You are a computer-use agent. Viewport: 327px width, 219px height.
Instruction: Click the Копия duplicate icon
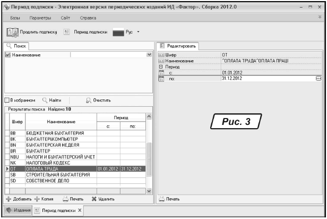[37, 199]
